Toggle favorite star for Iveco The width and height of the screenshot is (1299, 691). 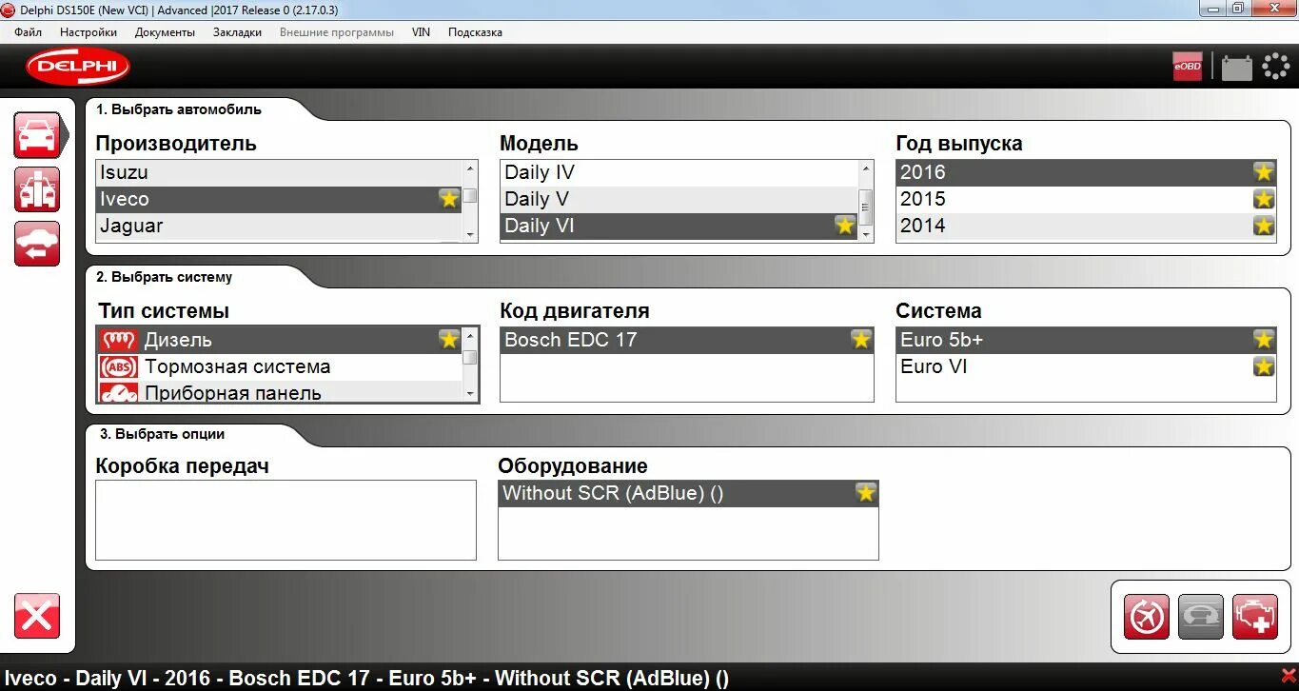click(449, 199)
